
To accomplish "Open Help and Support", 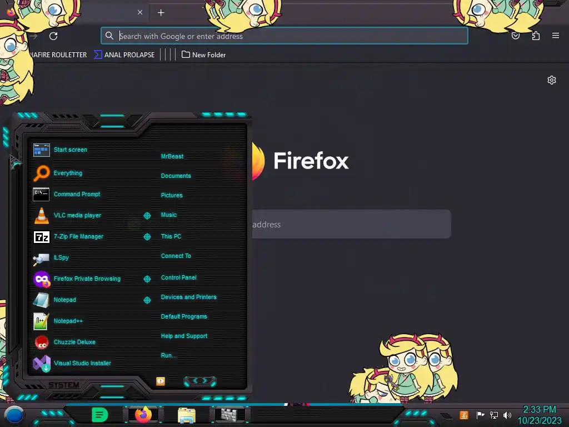I will [184, 336].
